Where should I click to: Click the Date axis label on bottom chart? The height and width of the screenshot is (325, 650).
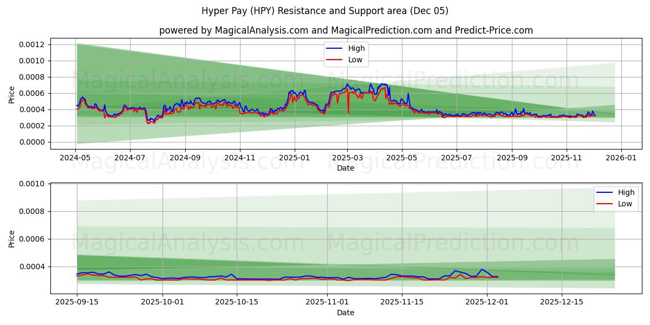[x=345, y=313]
